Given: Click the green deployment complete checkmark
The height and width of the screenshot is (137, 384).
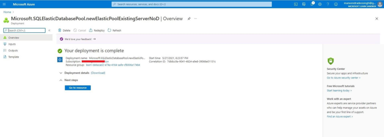Looking at the screenshot, I should [60, 51].
